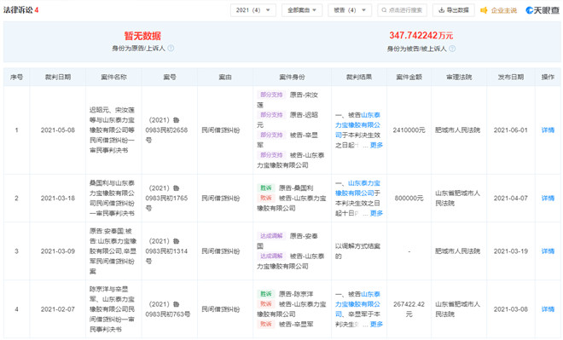Click the amount 2410000元
Viewport: 563px width, 340px height.
(x=409, y=130)
